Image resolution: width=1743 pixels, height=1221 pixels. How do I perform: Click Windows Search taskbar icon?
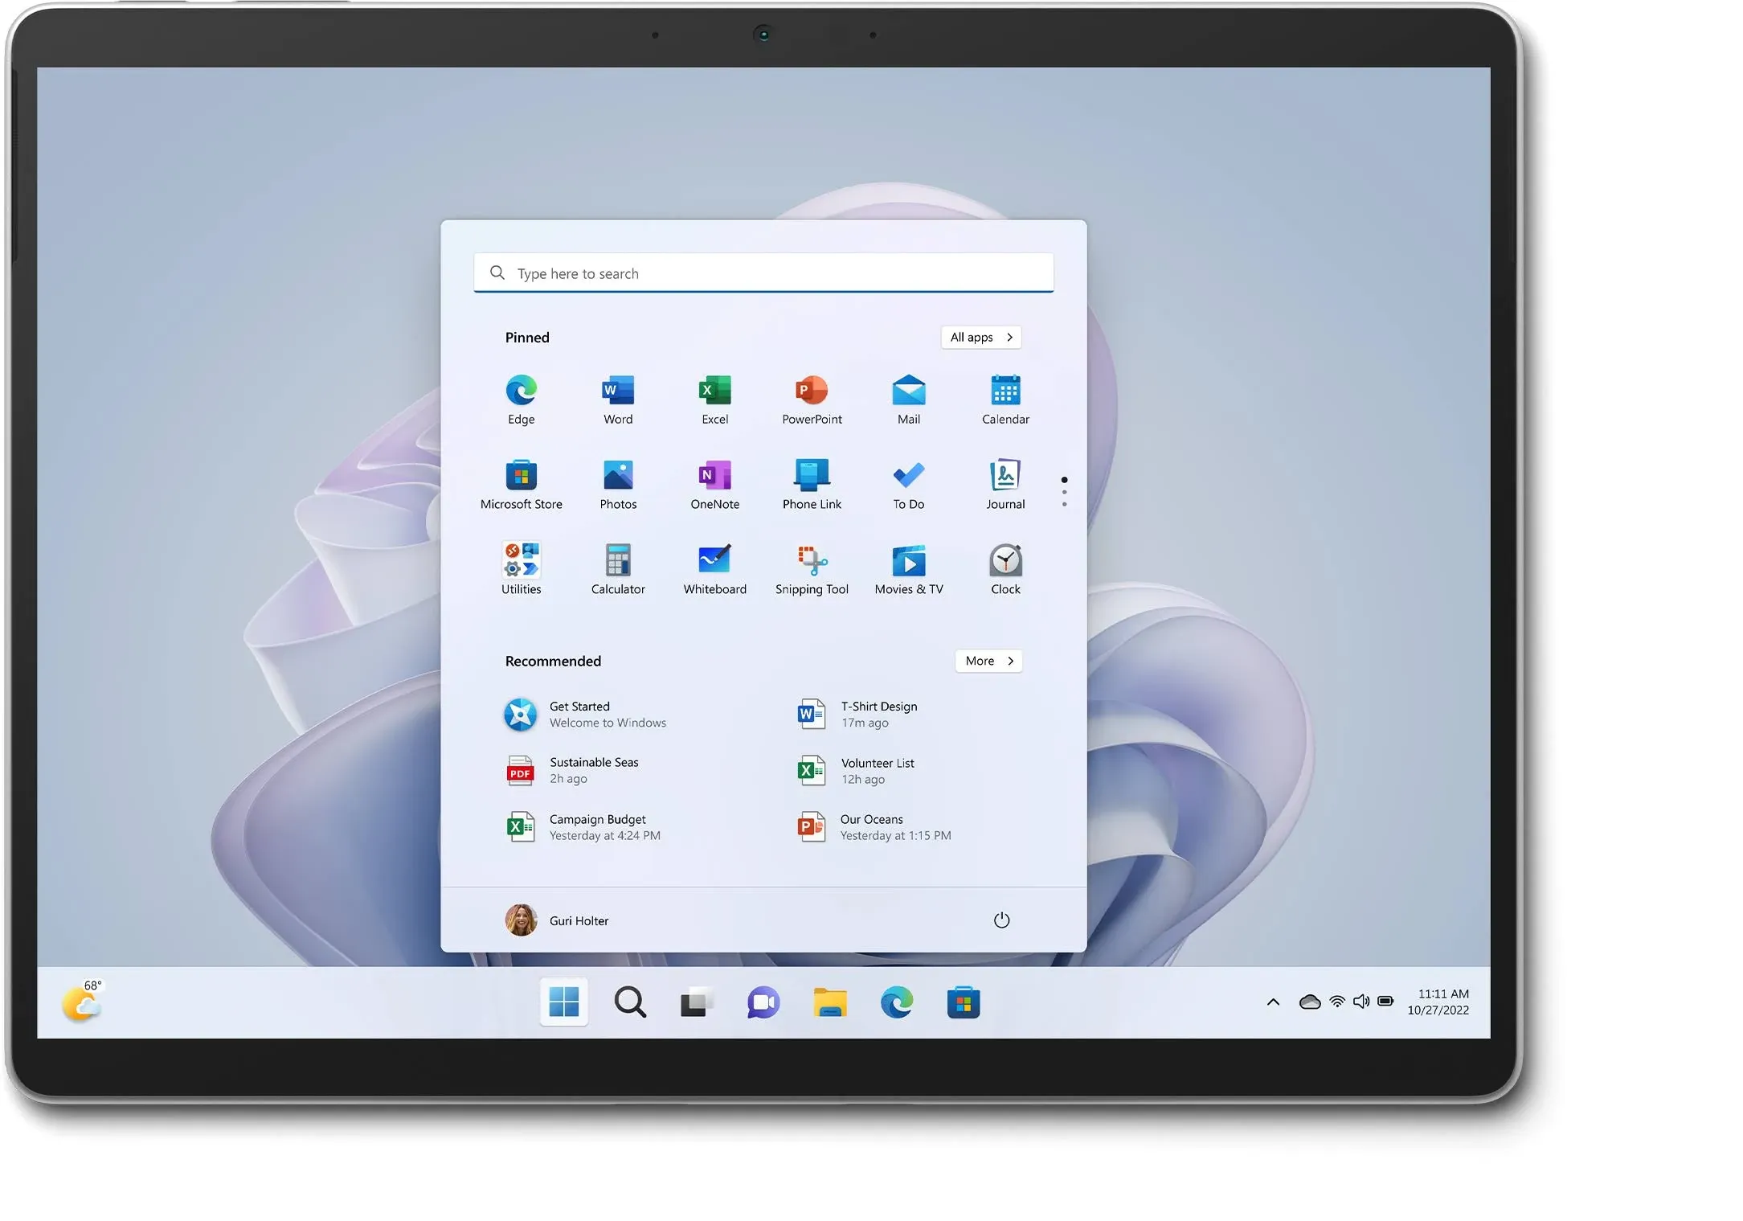(x=632, y=1002)
